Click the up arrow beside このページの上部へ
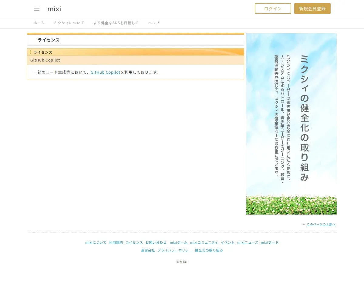Viewport: 364px width, 303px height. [x=304, y=224]
